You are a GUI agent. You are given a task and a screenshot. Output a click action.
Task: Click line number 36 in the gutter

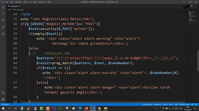coord(15,24)
